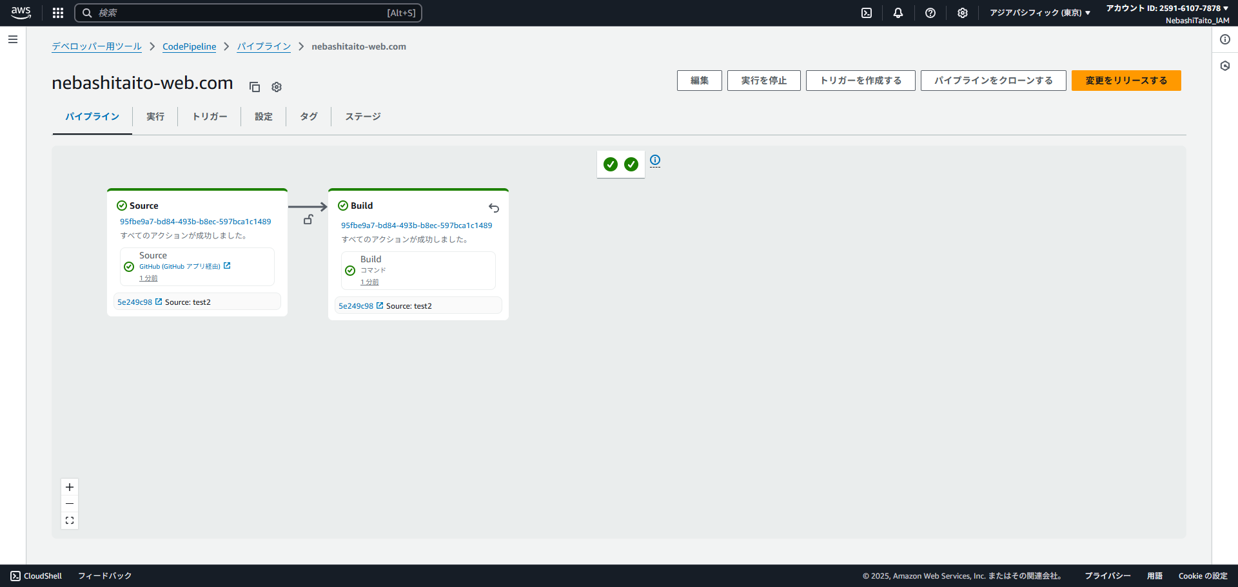Open the help question mark menu
Image resolution: width=1238 pixels, height=587 pixels.
click(x=930, y=13)
